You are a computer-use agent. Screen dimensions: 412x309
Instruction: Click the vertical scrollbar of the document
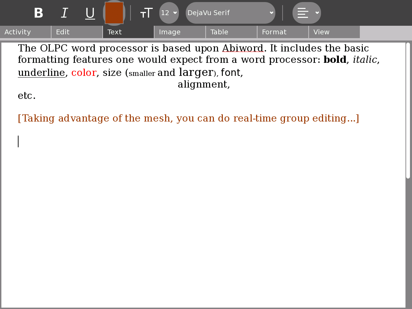pyautogui.click(x=408, y=110)
